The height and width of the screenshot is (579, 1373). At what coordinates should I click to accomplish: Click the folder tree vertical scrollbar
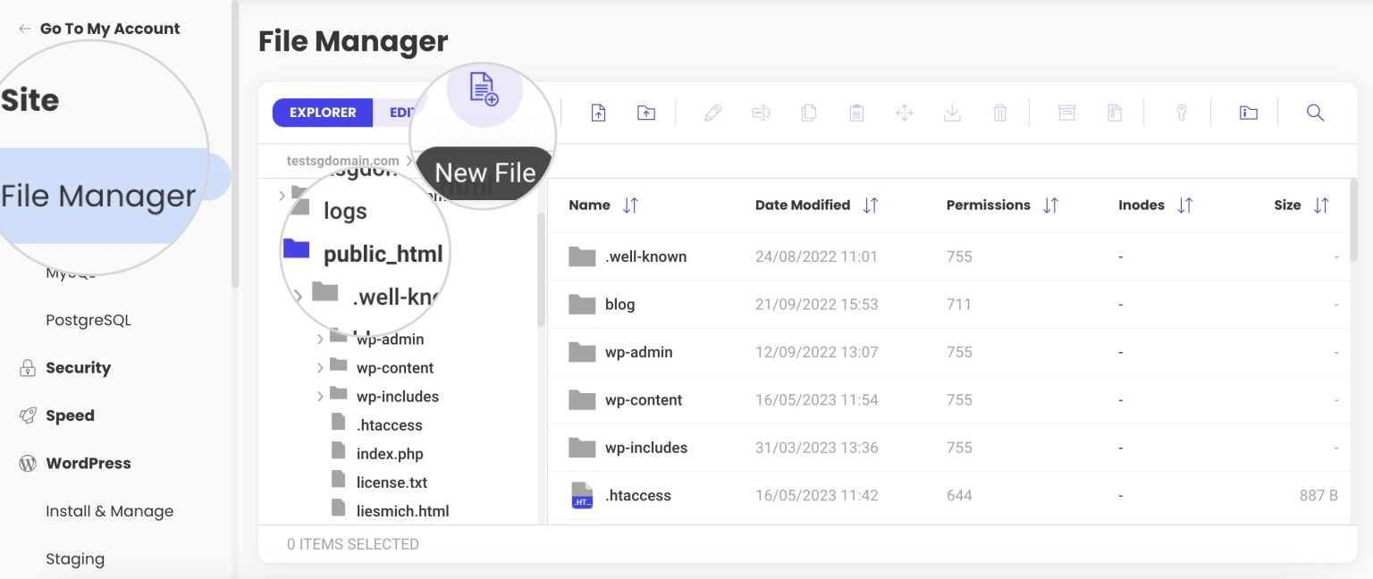point(541,270)
